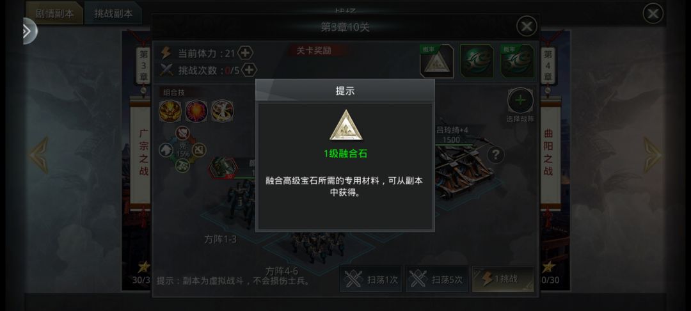The image size is (691, 311).
Task: Tap the third swirl combo skill icon
Action: coord(222,111)
